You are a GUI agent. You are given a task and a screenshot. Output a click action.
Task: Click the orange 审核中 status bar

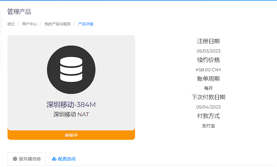pyautogui.click(x=71, y=135)
